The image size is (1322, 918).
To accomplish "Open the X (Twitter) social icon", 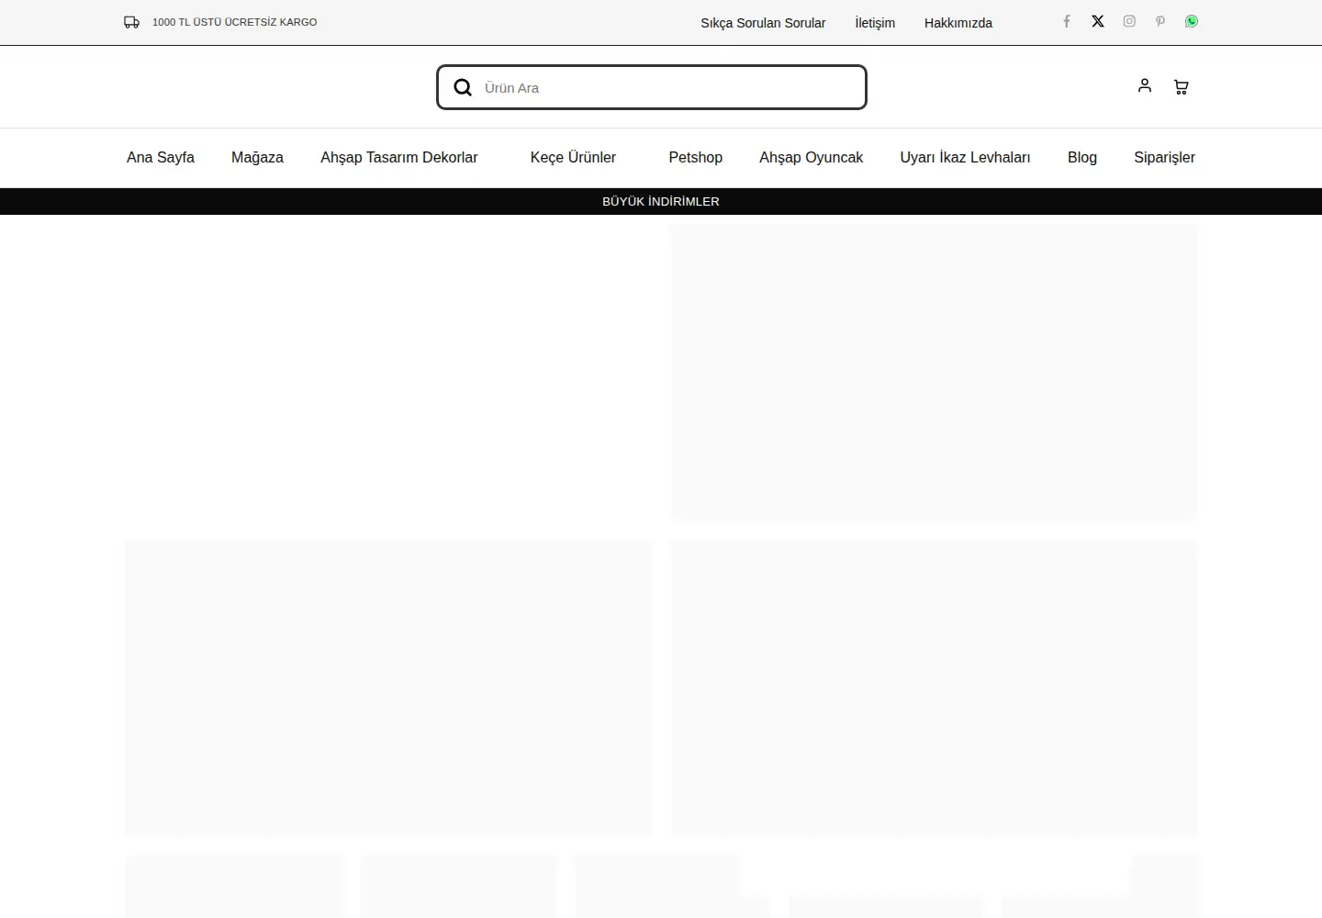I will tap(1097, 21).
